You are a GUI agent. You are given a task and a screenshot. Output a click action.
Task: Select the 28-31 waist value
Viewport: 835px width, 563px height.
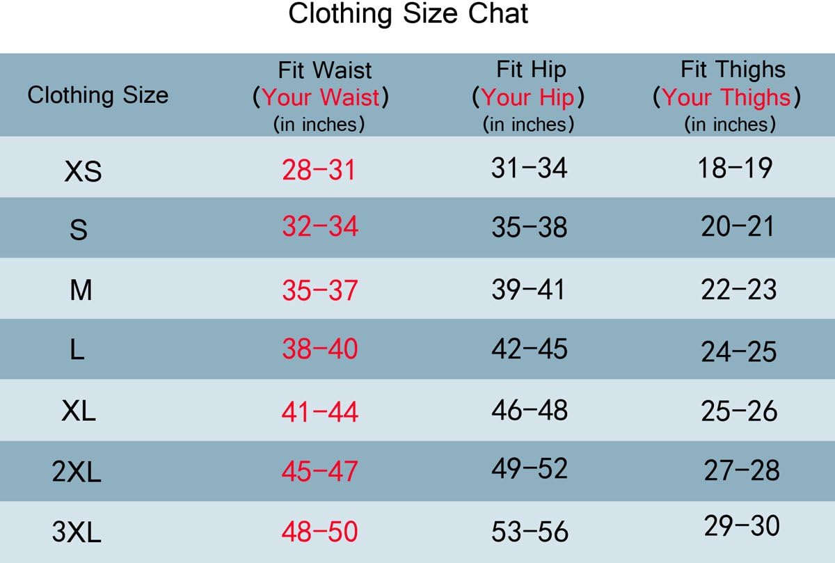click(319, 170)
